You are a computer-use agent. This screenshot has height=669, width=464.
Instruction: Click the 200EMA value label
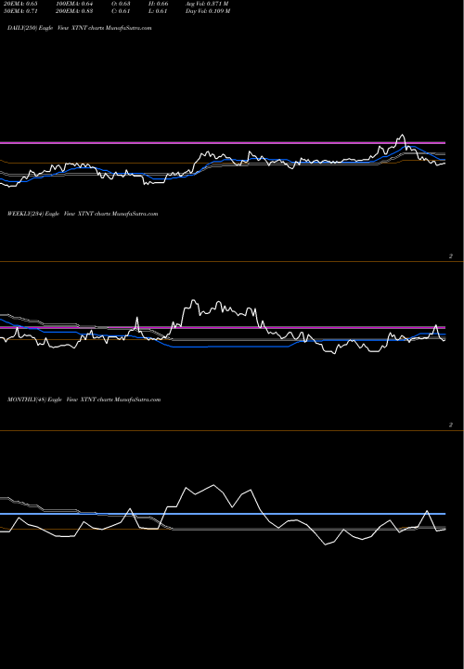click(x=74, y=11)
